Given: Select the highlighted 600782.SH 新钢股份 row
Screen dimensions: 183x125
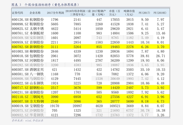Looking at the screenshot, I should coord(90,47).
